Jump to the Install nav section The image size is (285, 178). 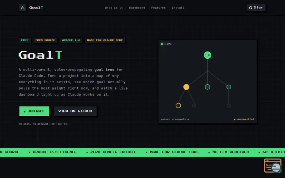(x=178, y=8)
